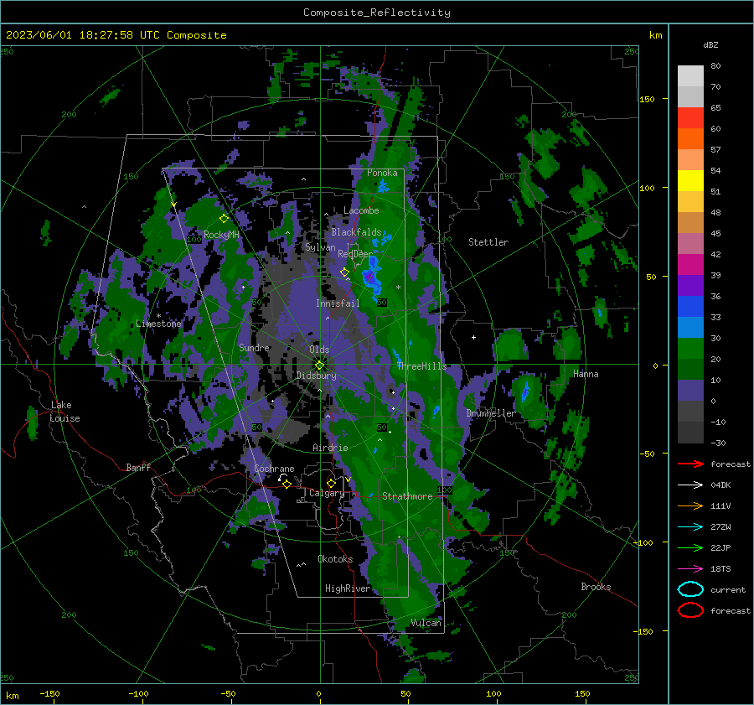Click the white 04DK arrow symbol
Screen dimensions: 754x705
click(x=690, y=485)
